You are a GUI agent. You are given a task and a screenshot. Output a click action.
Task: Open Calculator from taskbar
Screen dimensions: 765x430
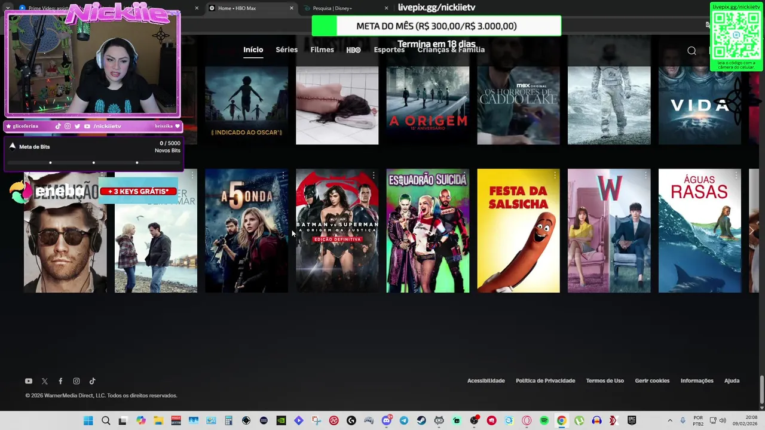tap(228, 420)
